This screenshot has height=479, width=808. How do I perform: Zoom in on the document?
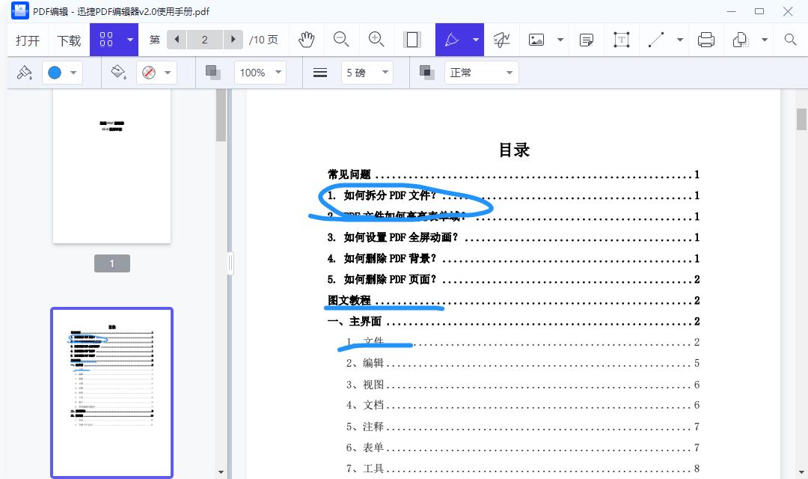click(x=376, y=40)
